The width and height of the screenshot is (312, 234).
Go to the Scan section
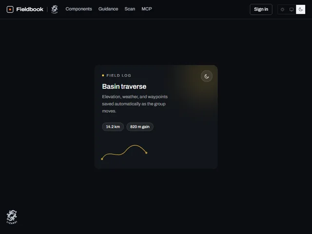pyautogui.click(x=130, y=9)
